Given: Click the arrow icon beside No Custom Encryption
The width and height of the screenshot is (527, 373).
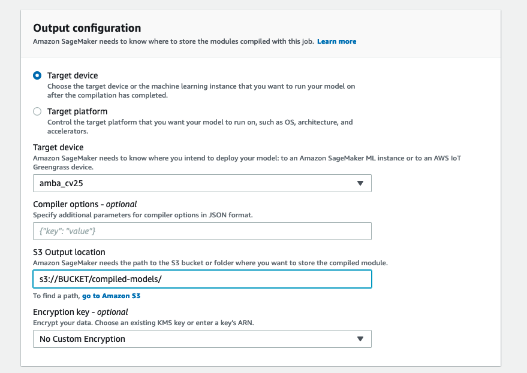Looking at the screenshot, I should pyautogui.click(x=360, y=339).
